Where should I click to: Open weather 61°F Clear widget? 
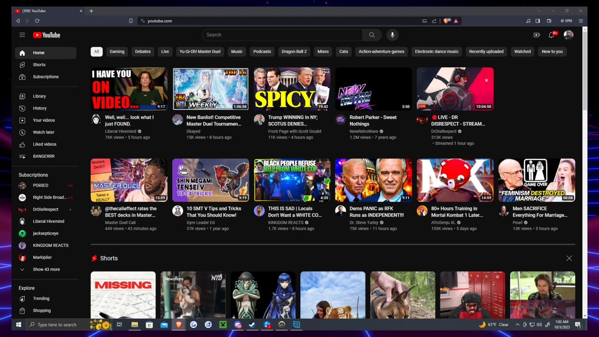494,324
